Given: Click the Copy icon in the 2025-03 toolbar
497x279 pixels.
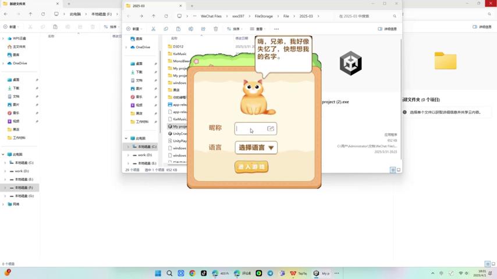Looking at the screenshot, I should [166, 29].
